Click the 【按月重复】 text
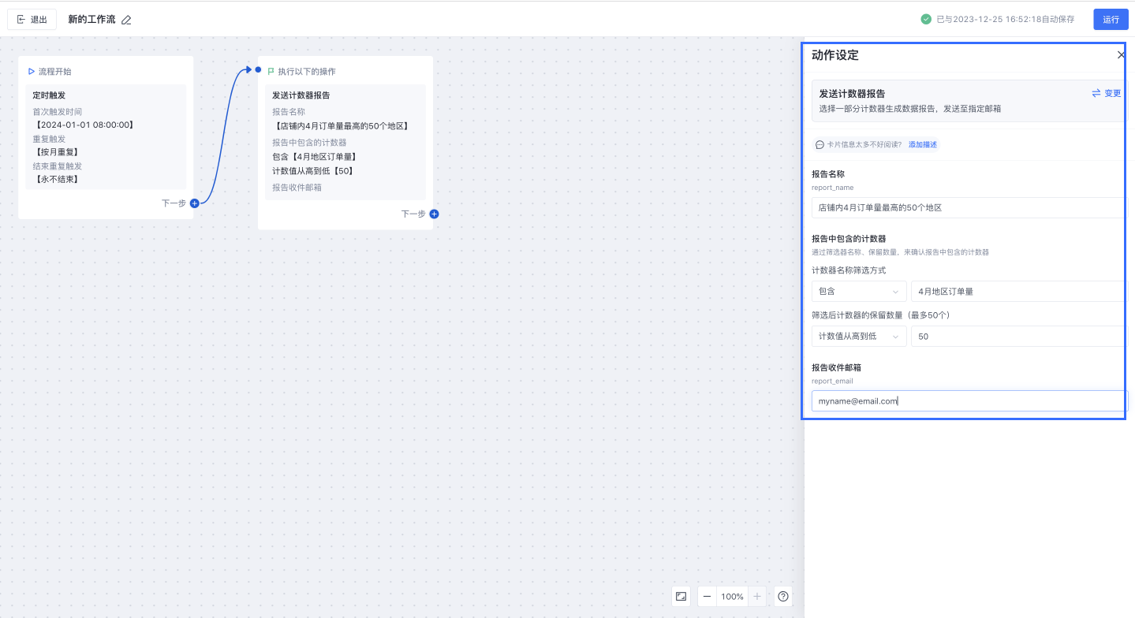The width and height of the screenshot is (1135, 618). click(57, 152)
